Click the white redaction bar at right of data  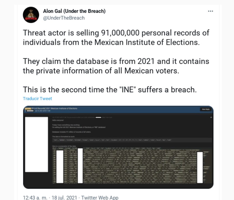[200, 167]
